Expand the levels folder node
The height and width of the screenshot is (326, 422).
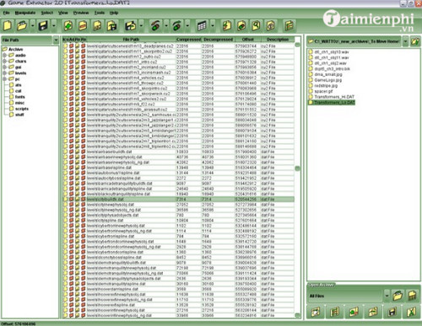click(x=4, y=73)
